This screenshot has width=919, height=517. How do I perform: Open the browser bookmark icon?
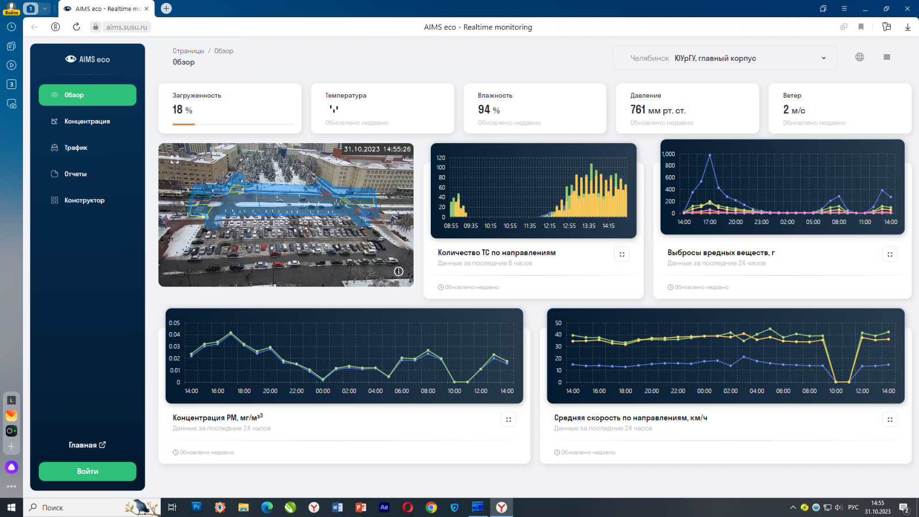click(861, 27)
